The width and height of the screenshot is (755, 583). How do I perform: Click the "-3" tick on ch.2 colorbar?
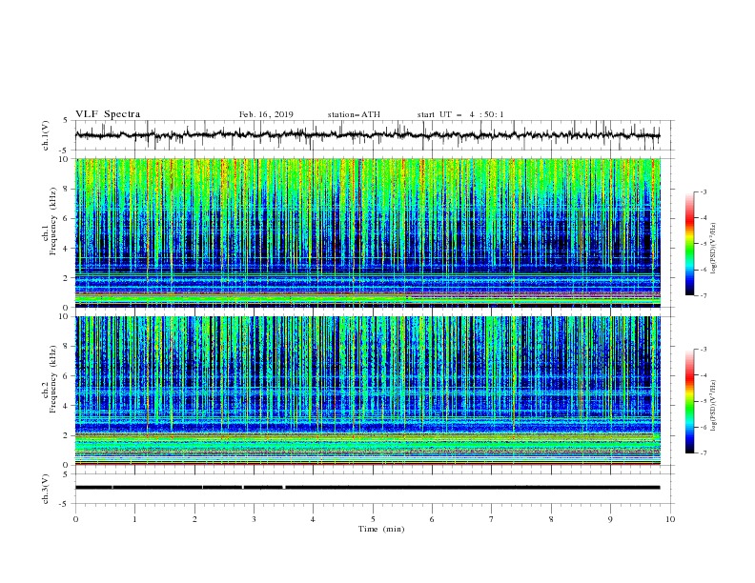point(703,350)
